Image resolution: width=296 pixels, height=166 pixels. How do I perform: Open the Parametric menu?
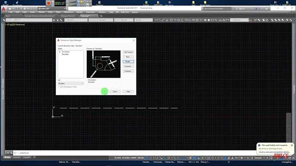(90, 12)
